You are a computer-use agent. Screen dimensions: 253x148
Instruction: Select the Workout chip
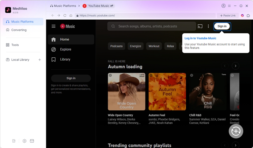point(154,46)
